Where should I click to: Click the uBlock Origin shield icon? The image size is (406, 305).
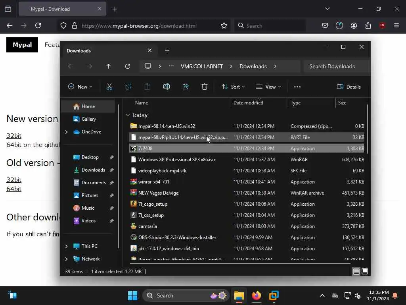tap(382, 25)
